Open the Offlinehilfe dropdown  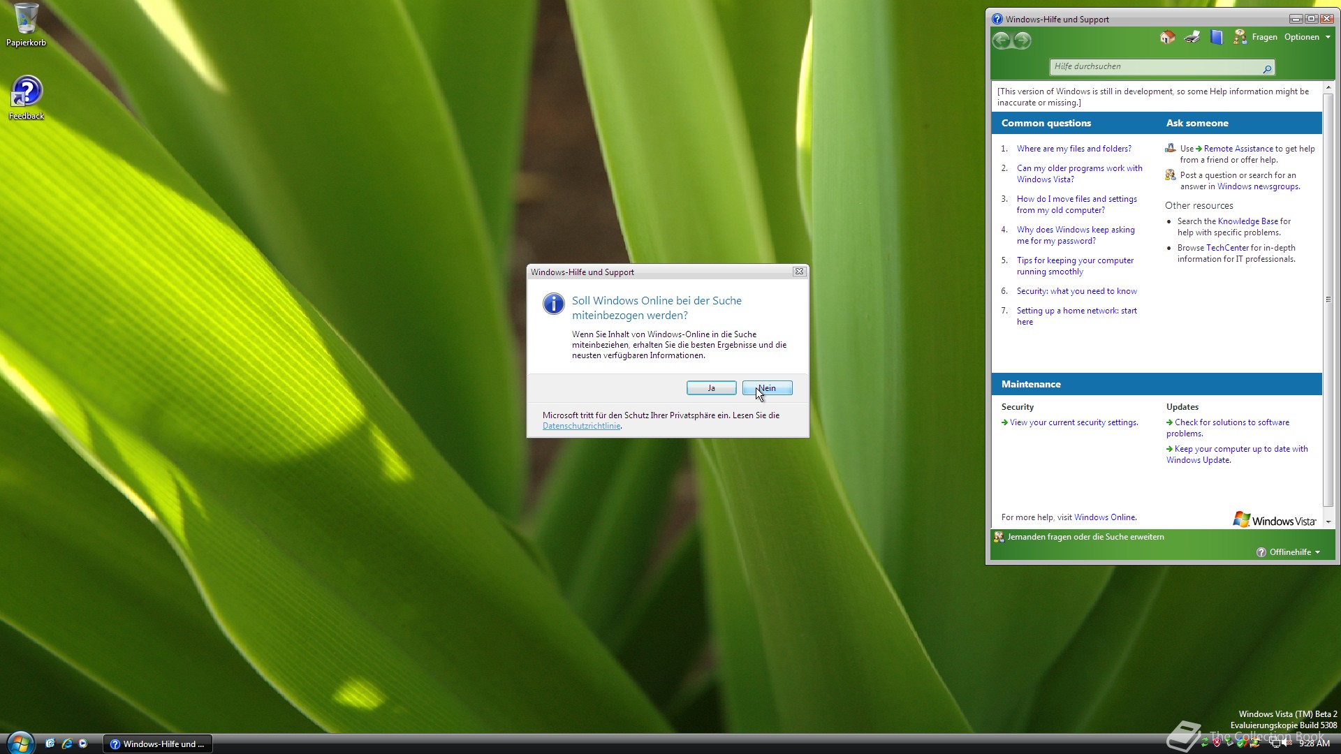coord(1289,552)
